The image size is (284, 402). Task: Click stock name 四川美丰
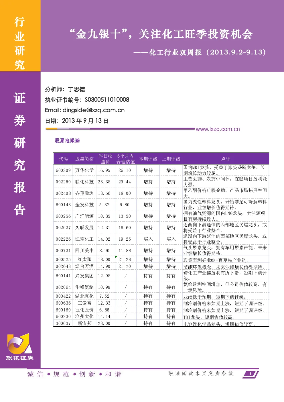click(84, 251)
